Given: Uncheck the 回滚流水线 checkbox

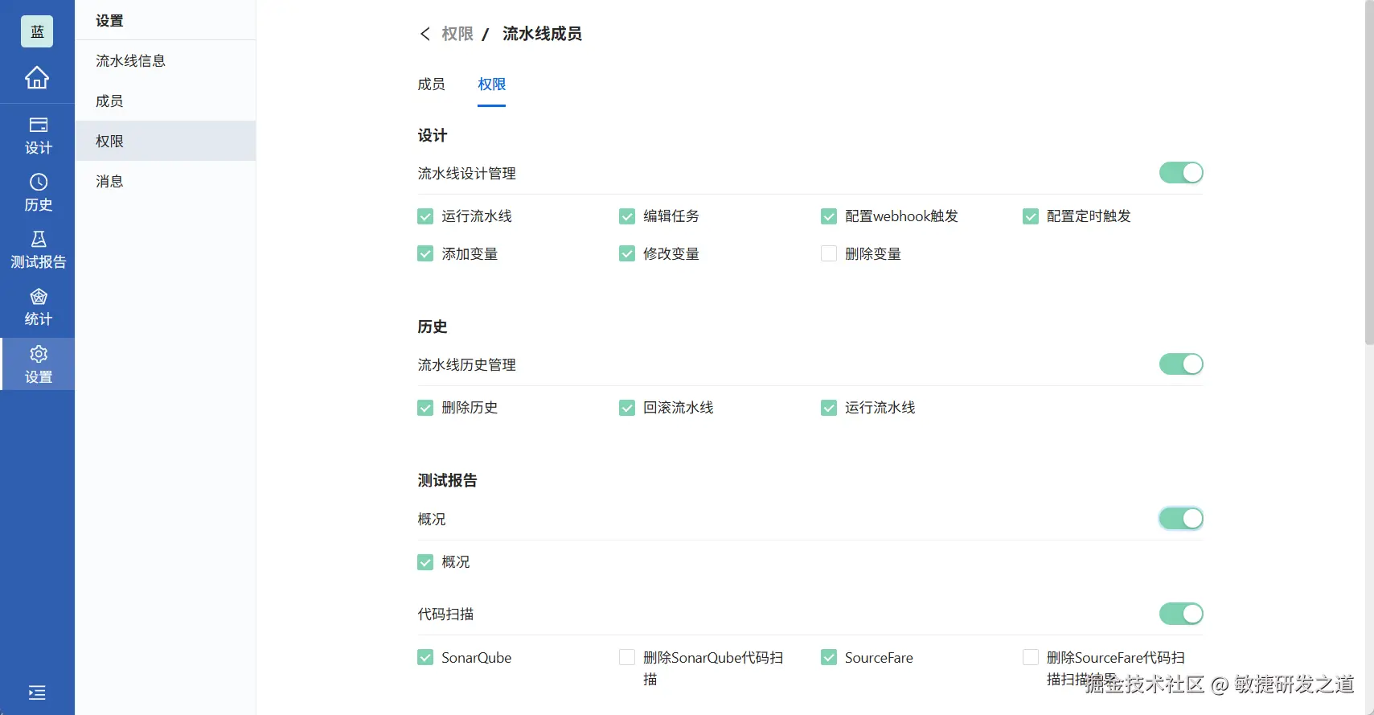Looking at the screenshot, I should click(627, 408).
